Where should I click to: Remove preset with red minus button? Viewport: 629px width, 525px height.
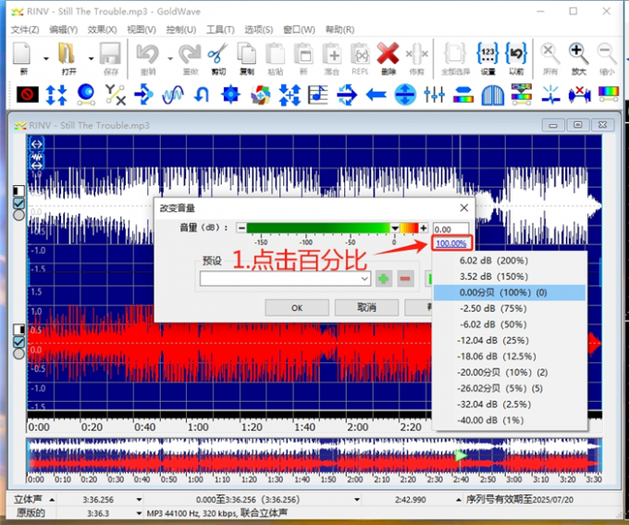(x=405, y=279)
